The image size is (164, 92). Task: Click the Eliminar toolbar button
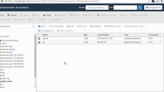pos(74,15)
